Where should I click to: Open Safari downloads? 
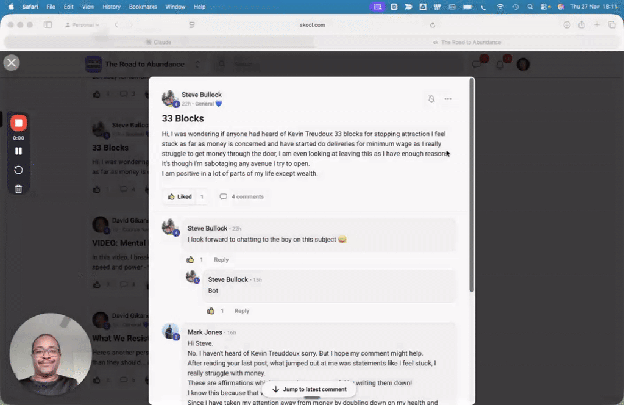click(x=567, y=24)
